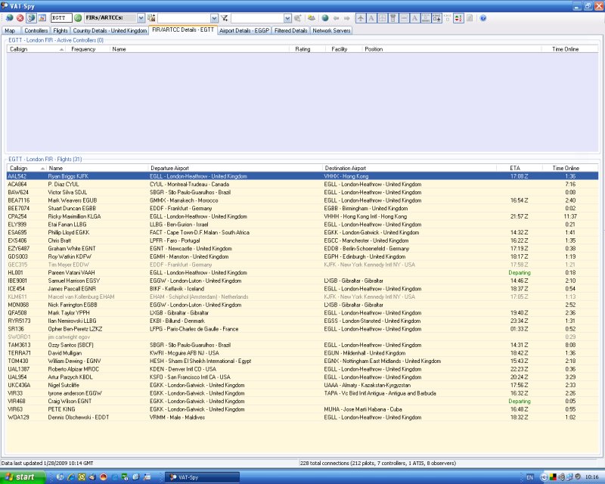Click the back arrow icon in toolbar
The height and width of the screenshot is (484, 605).
(x=336, y=17)
